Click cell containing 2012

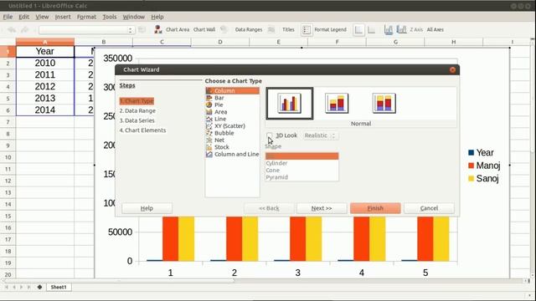tap(44, 86)
